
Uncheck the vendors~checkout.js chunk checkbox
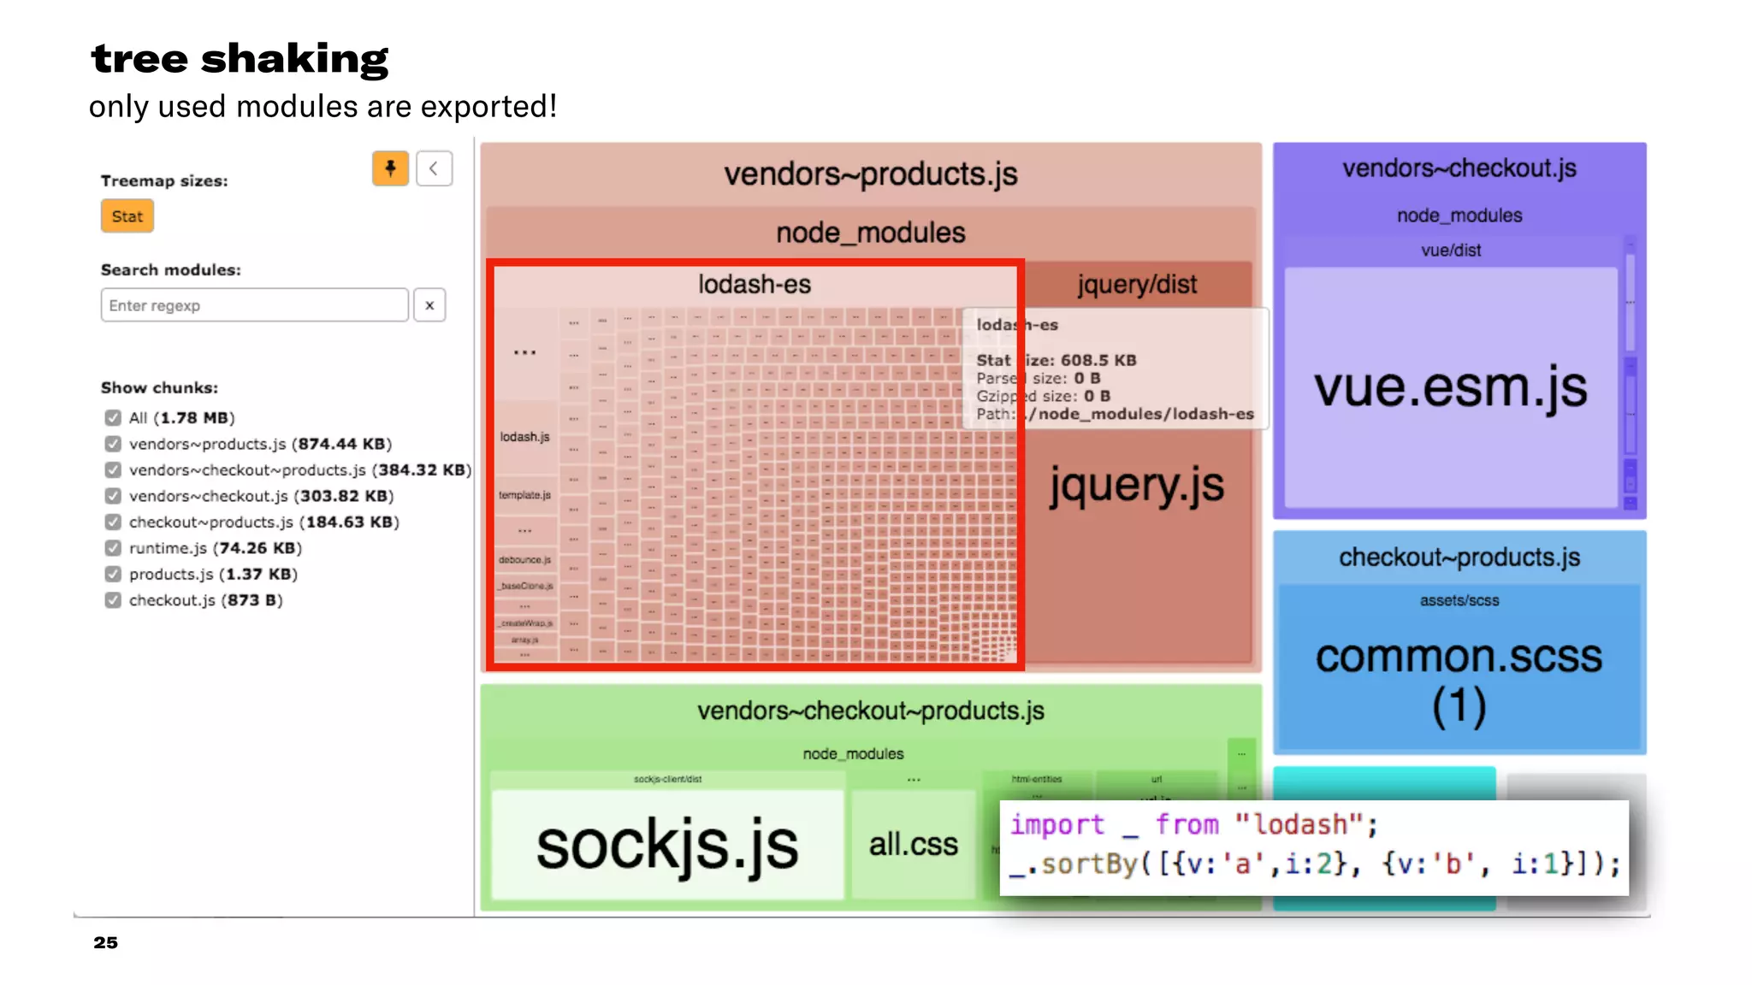pos(113,496)
